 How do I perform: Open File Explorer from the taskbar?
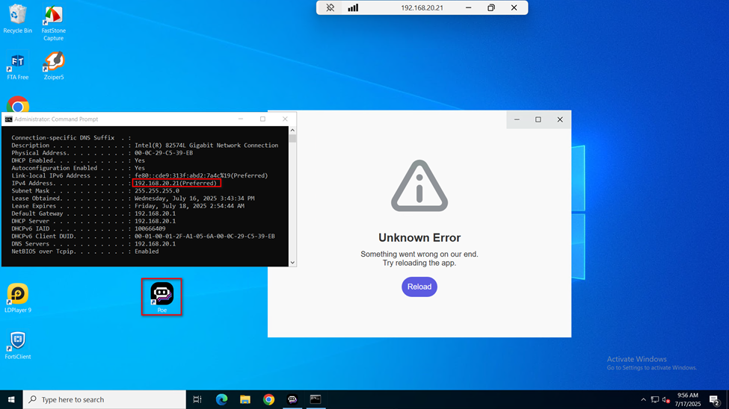tap(245, 399)
